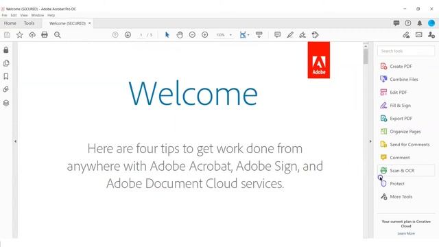Image resolution: width=439 pixels, height=247 pixels.
Task: Open zoom level dropdown arrow
Action: click(x=230, y=35)
